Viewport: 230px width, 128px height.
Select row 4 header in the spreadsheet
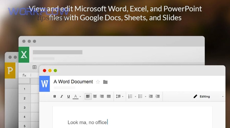25,117
